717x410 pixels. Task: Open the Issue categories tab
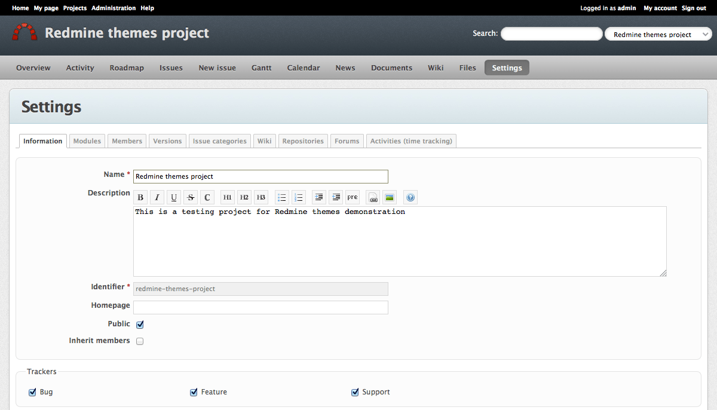[x=220, y=141]
